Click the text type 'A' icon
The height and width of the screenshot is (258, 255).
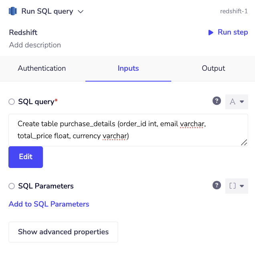(232, 102)
